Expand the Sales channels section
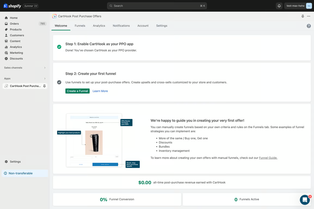The image size is (314, 209). coord(25,68)
